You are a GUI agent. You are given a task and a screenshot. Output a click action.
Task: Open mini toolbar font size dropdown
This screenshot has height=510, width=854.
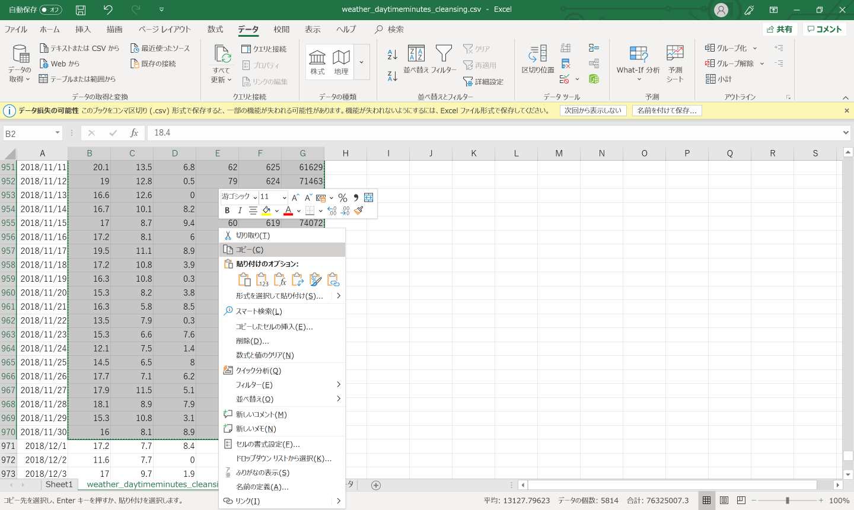tap(284, 197)
